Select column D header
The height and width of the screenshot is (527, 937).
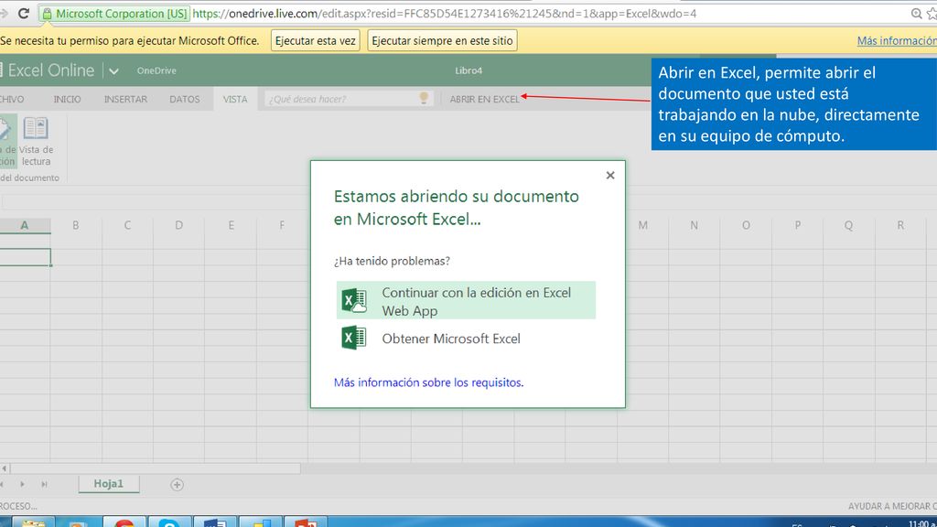(178, 225)
